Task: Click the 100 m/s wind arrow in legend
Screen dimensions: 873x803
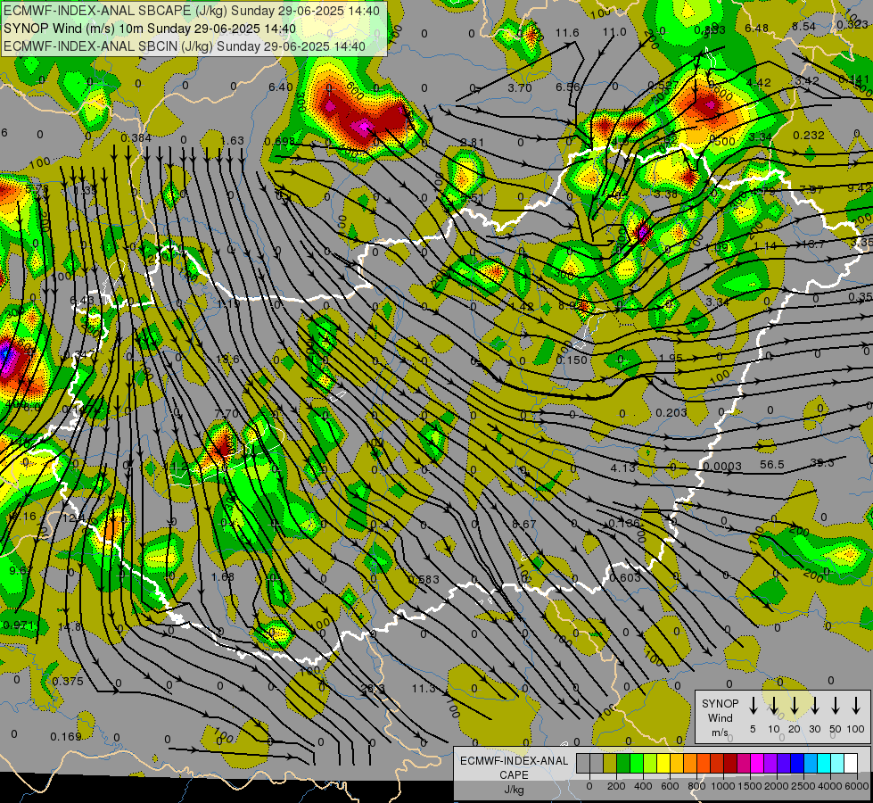Action: [x=856, y=706]
